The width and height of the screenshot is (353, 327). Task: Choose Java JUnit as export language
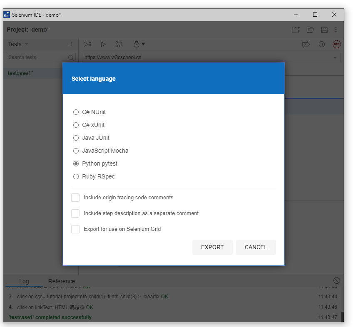tap(76, 138)
